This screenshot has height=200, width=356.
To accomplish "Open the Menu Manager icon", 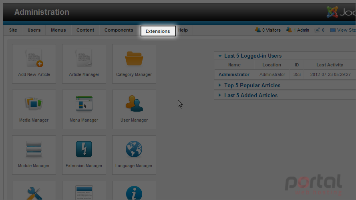I will [84, 104].
